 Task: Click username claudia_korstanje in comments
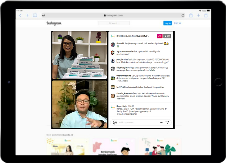click(x=124, y=93)
